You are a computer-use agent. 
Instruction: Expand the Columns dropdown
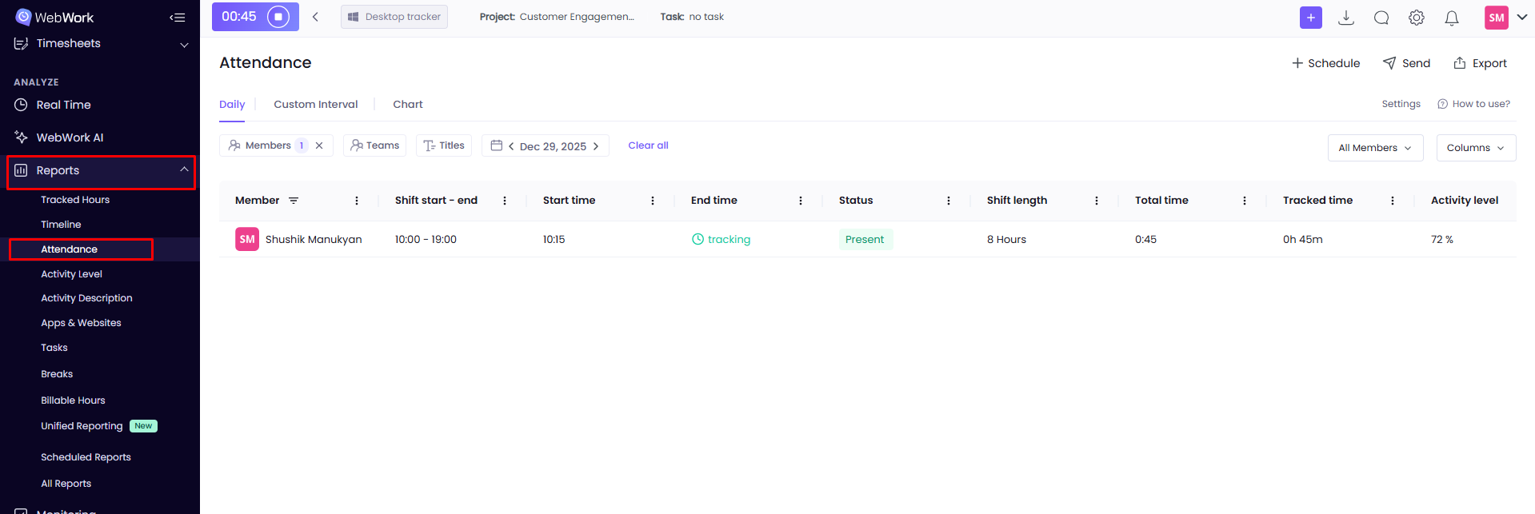(1476, 148)
